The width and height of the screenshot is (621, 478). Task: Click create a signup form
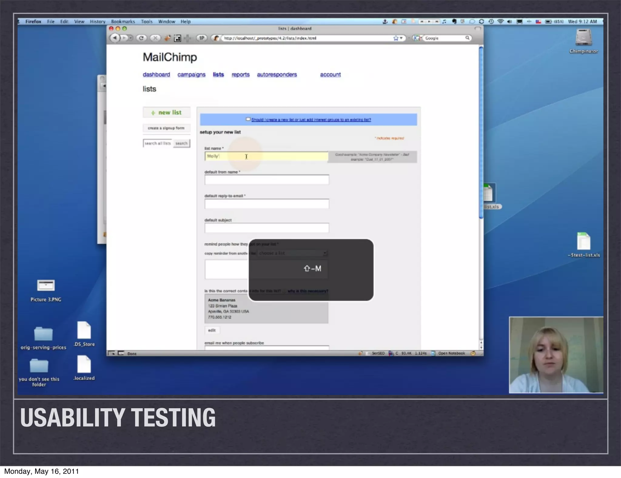(166, 128)
